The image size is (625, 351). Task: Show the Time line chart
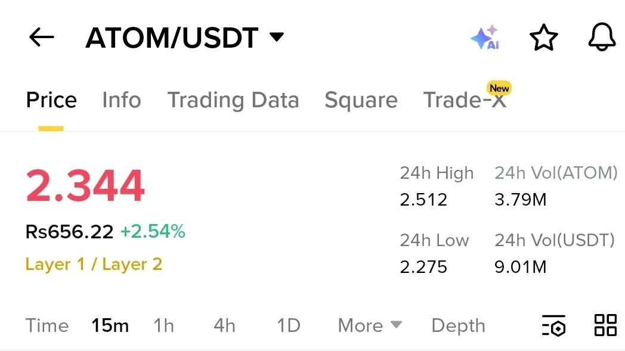47,325
